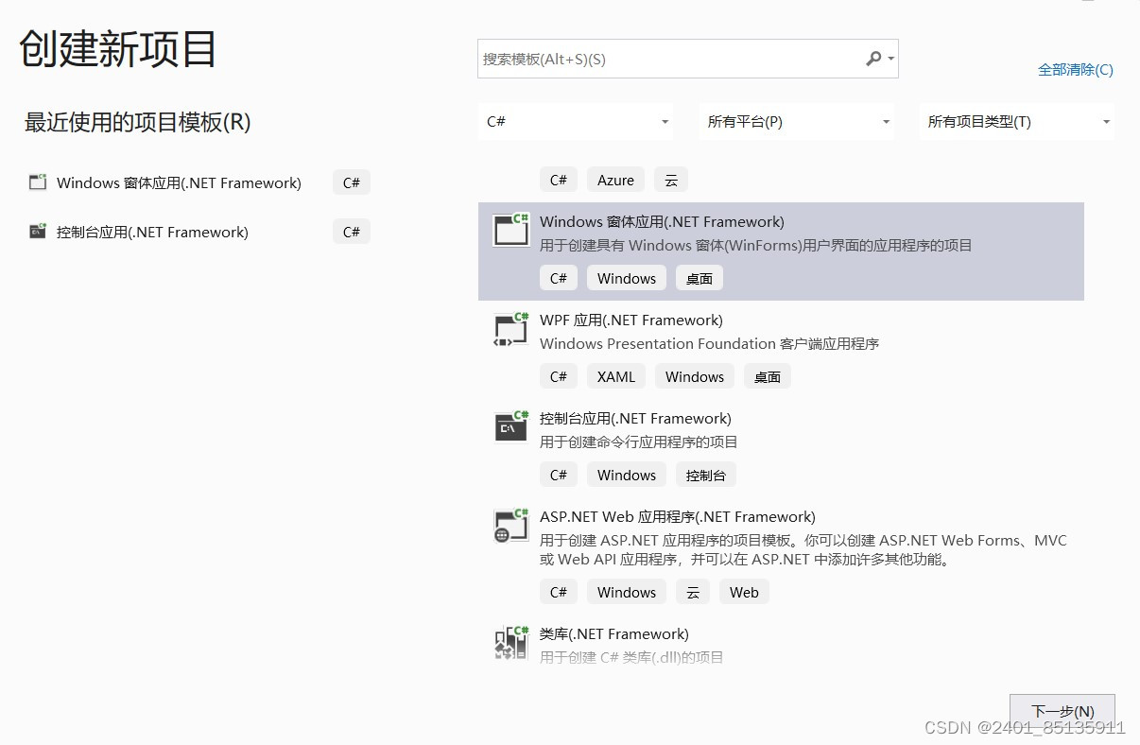Click the C# tag next to Azure

pyautogui.click(x=559, y=180)
